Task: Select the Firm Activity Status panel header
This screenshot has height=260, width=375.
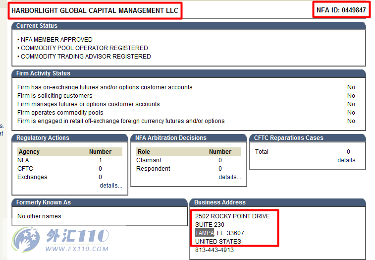Action: pyautogui.click(x=43, y=73)
